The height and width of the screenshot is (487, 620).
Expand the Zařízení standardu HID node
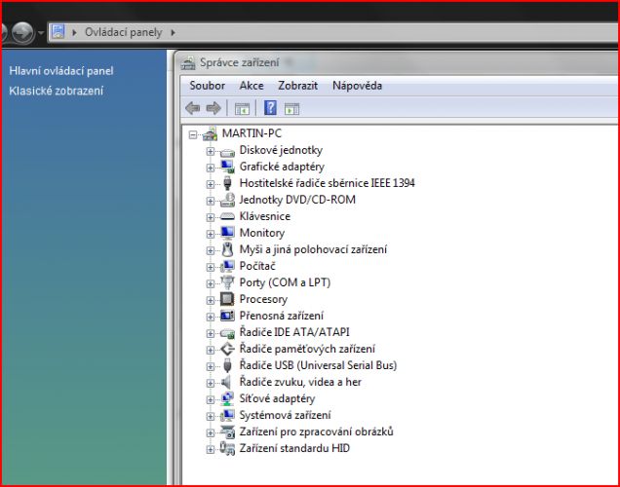coord(211,449)
